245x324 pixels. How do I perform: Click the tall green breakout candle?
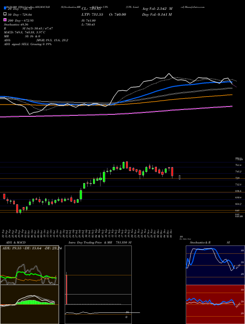point(81,195)
